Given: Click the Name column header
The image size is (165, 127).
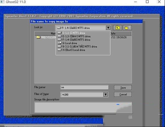Looking at the screenshot, I should point(53,33).
